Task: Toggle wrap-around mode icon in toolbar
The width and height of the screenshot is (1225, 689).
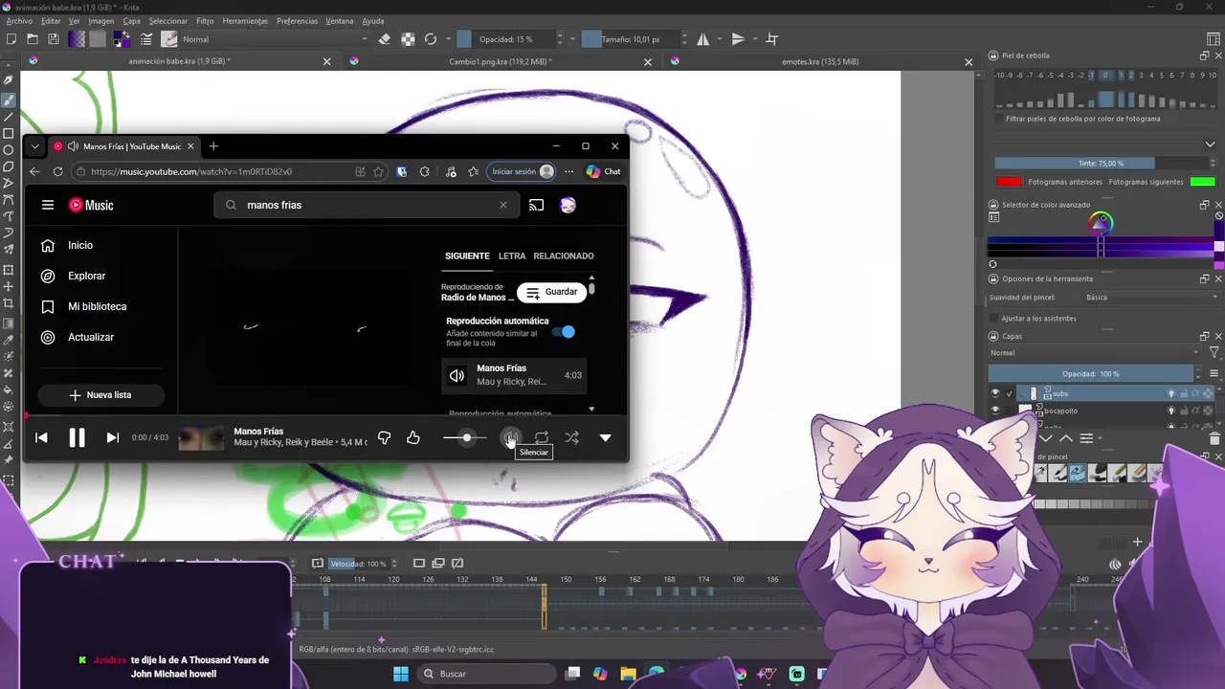Action: (x=772, y=39)
